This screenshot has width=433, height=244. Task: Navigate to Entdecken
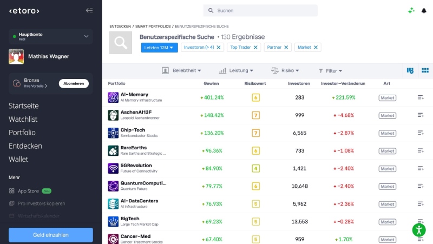coord(25,146)
